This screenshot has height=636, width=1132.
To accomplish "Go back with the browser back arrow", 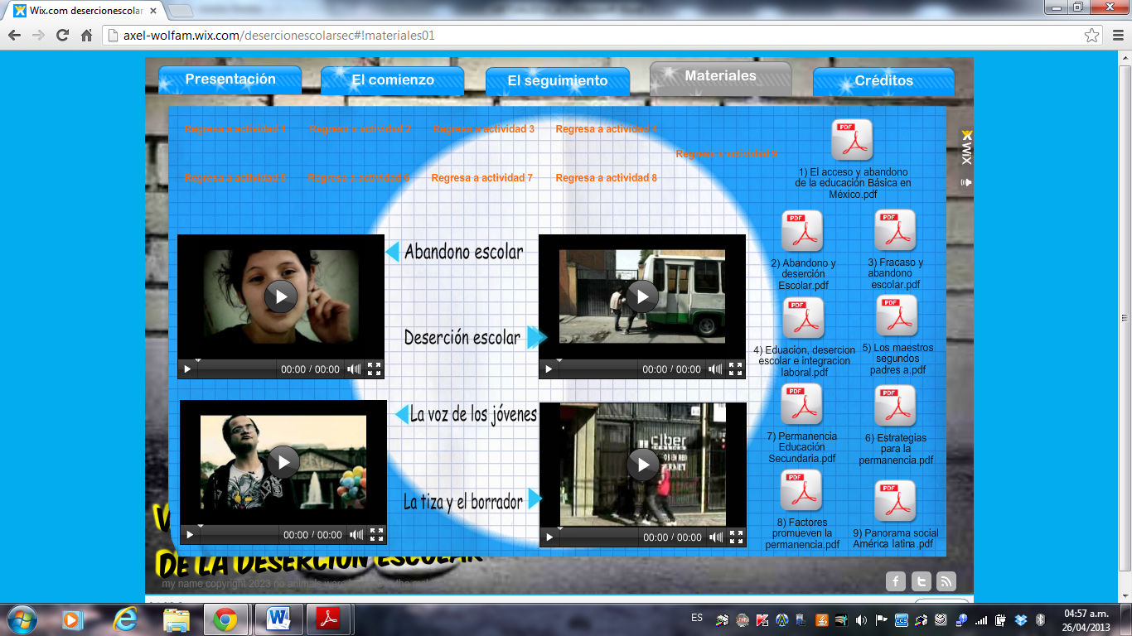I will pyautogui.click(x=14, y=36).
